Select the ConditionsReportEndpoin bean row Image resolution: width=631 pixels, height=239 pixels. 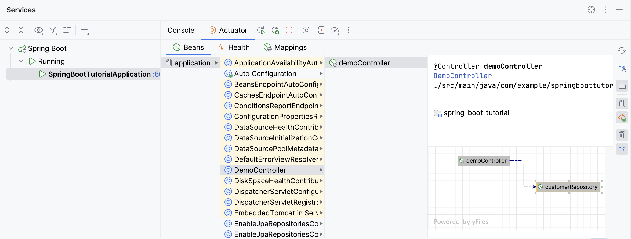point(272,106)
